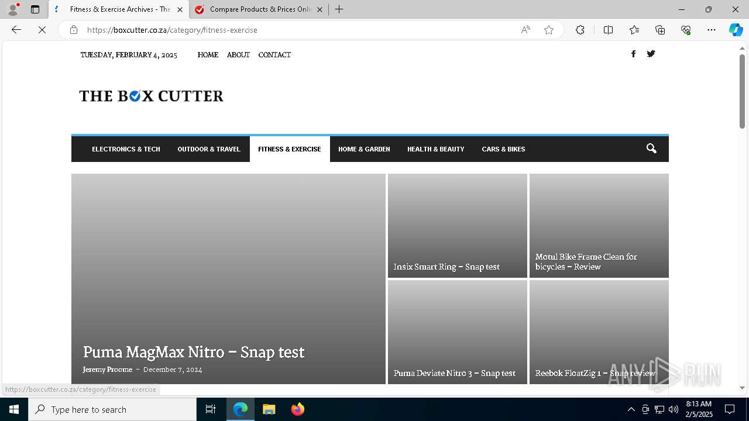Image resolution: width=749 pixels, height=421 pixels.
Task: Open Collections icon
Action: (660, 30)
